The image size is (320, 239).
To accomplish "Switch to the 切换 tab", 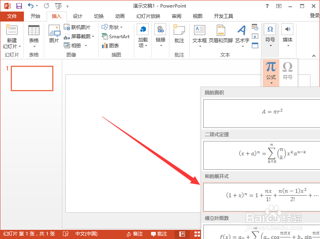I will click(99, 16).
